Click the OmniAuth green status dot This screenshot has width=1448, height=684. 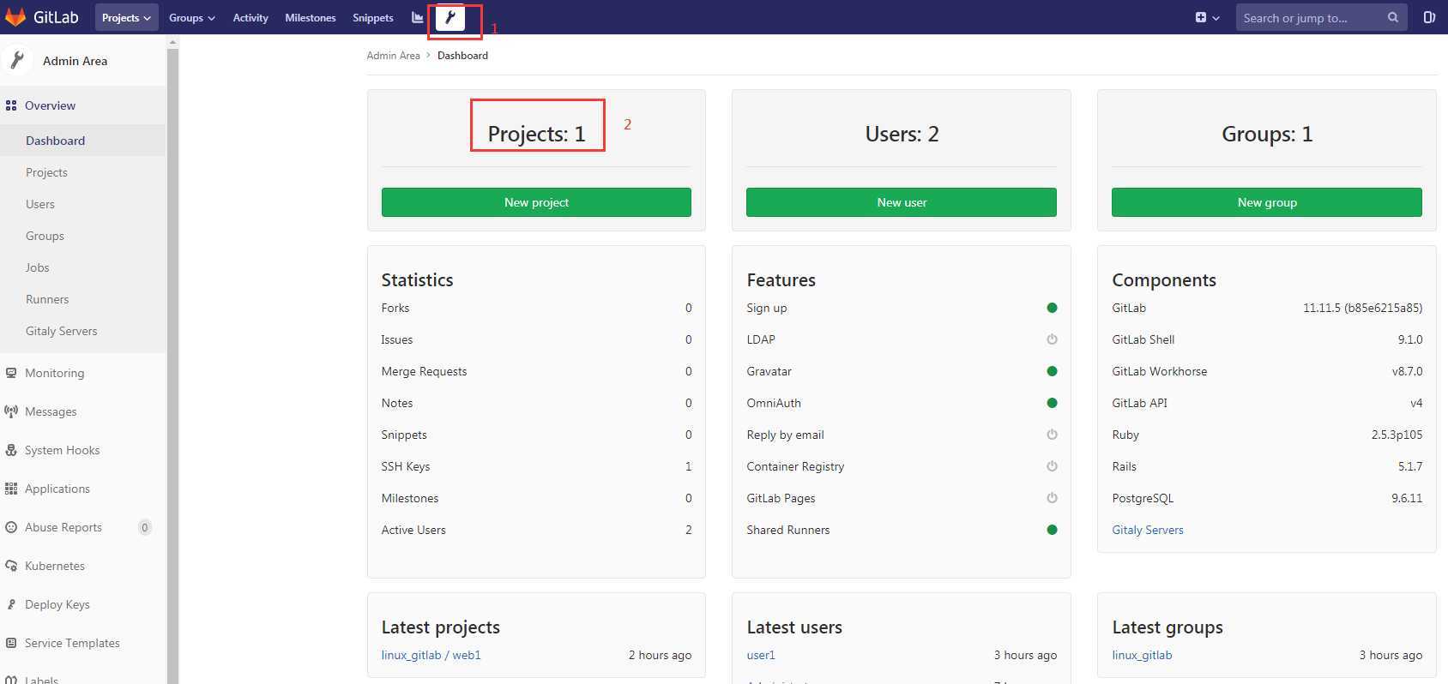(x=1052, y=403)
